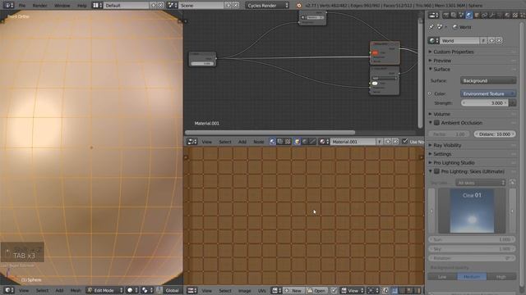The width and height of the screenshot is (526, 295).
Task: Open the 3D viewport Mesh menu
Action: pos(76,290)
